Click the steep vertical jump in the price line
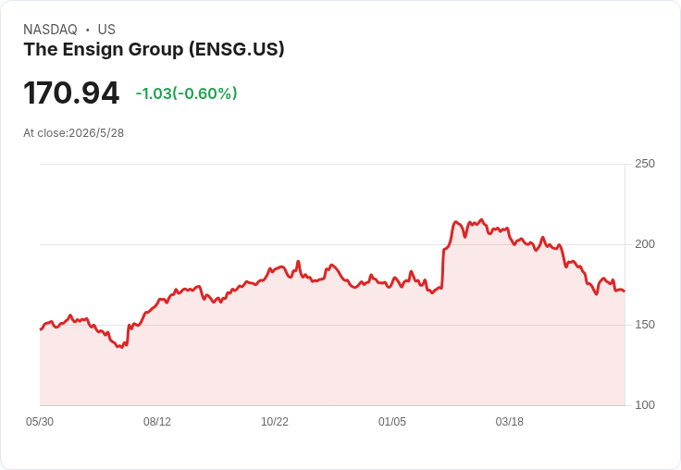 click(442, 268)
